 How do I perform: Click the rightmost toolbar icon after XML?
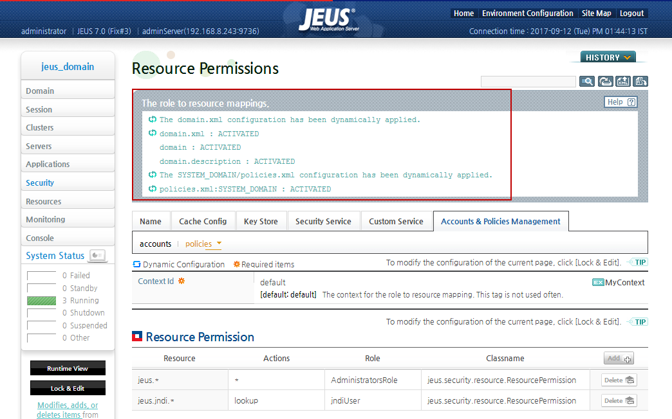point(640,82)
